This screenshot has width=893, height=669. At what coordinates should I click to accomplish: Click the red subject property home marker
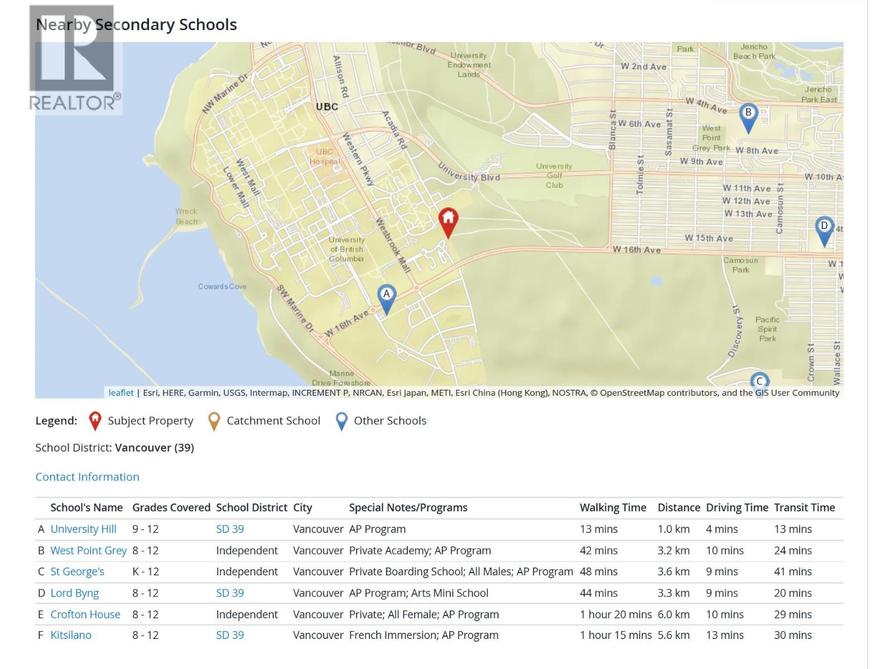448,222
